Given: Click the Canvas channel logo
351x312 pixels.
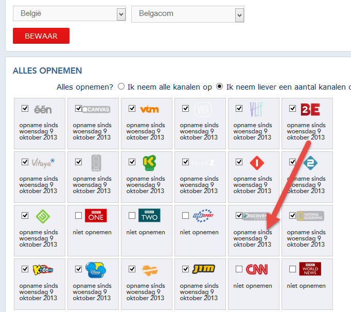Looking at the screenshot, I should (x=96, y=109).
